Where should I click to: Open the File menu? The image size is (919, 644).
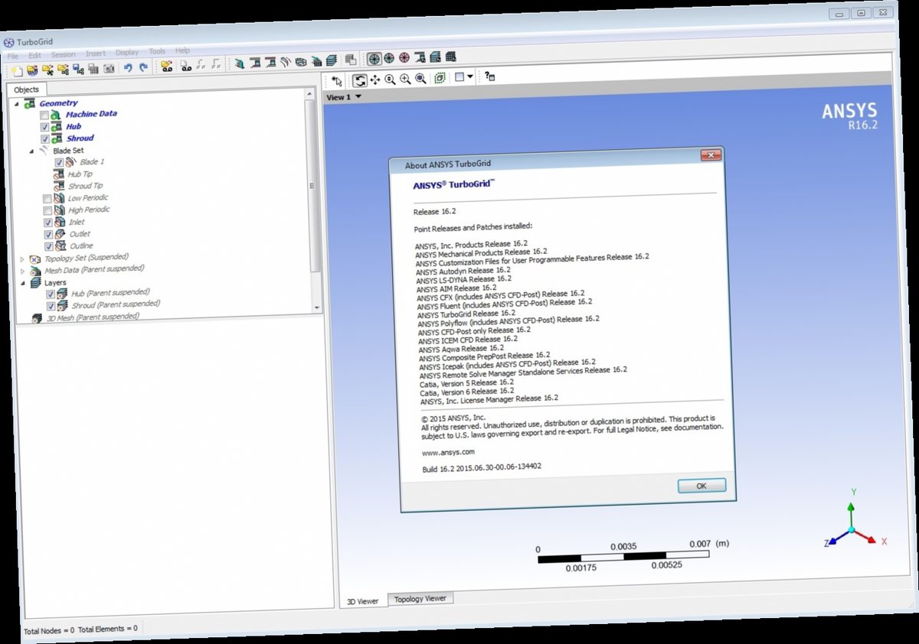[x=13, y=56]
